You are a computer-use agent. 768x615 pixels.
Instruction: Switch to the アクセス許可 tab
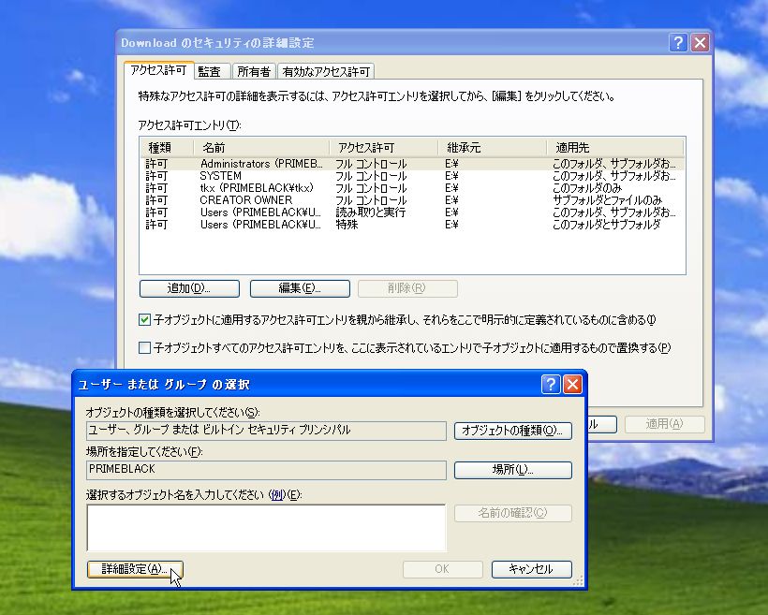click(158, 70)
